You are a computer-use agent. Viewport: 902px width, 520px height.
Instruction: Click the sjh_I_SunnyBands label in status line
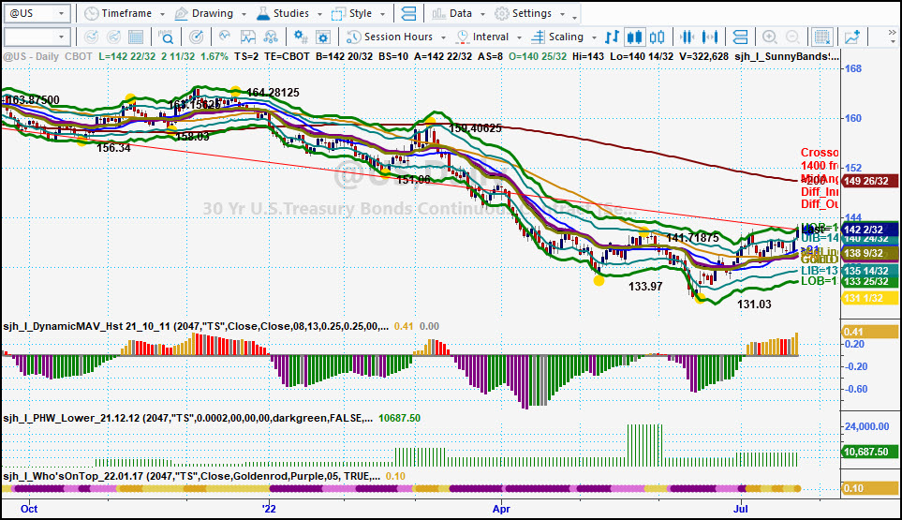pos(787,56)
